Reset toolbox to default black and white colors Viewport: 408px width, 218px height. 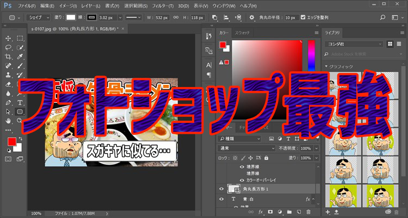[9, 151]
